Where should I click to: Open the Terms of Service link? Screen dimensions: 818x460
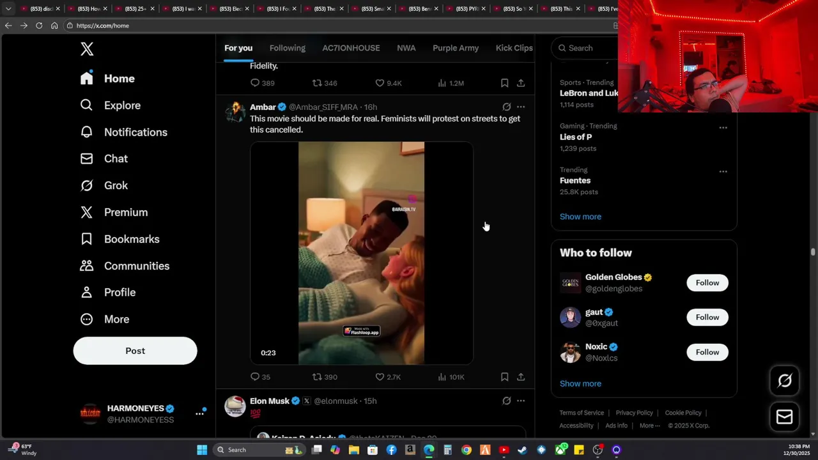pyautogui.click(x=582, y=413)
